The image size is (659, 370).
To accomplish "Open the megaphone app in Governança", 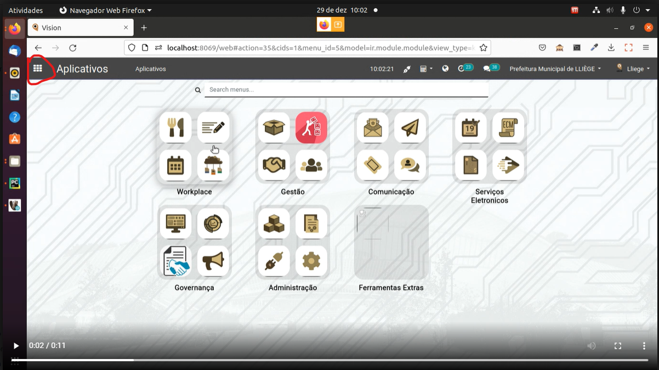I will coord(213,261).
